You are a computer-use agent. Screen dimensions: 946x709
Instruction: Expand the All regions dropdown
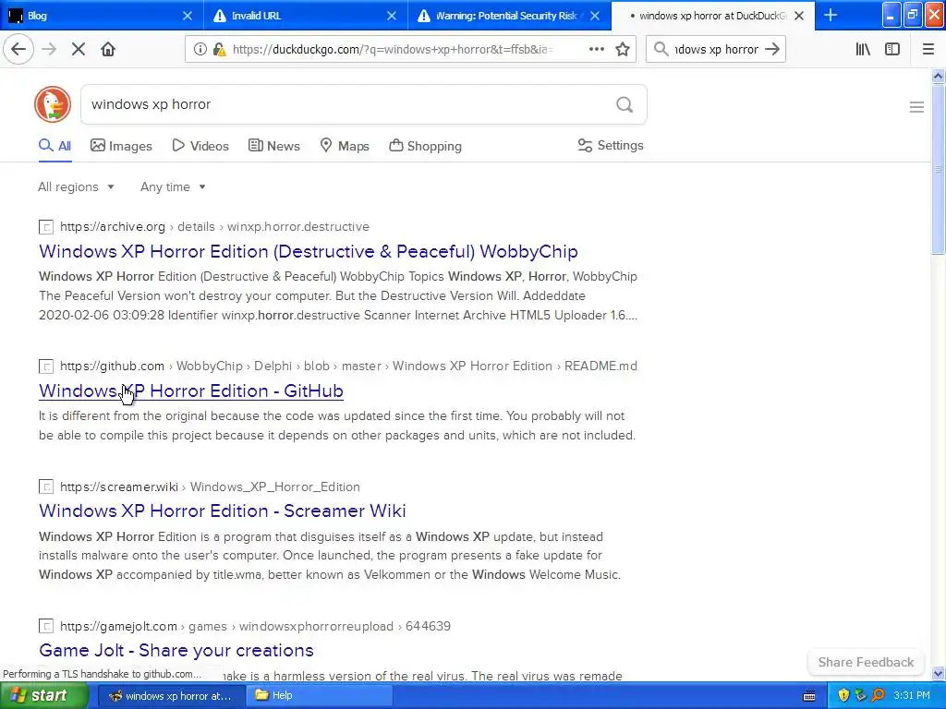76,186
